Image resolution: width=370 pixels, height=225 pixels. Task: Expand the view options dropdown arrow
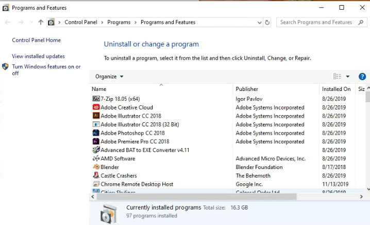[x=348, y=77]
